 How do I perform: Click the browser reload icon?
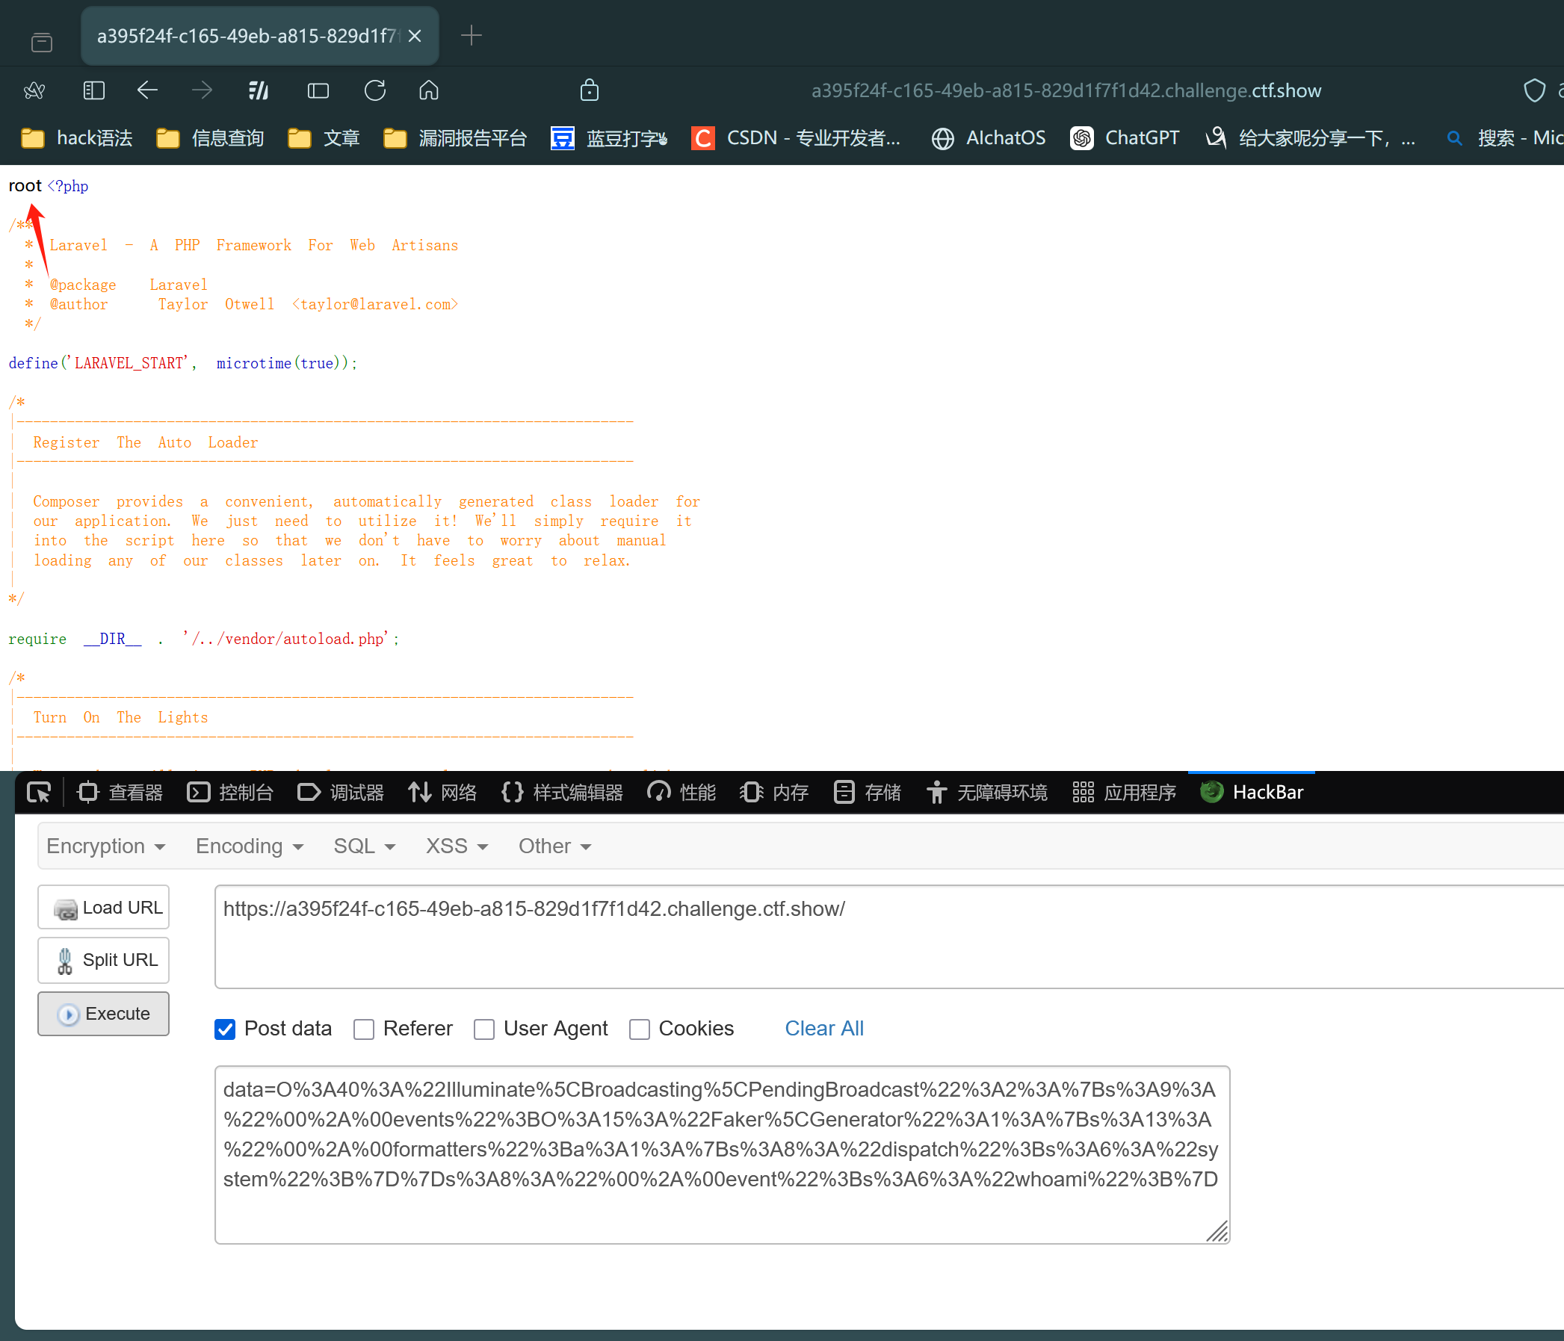point(374,90)
